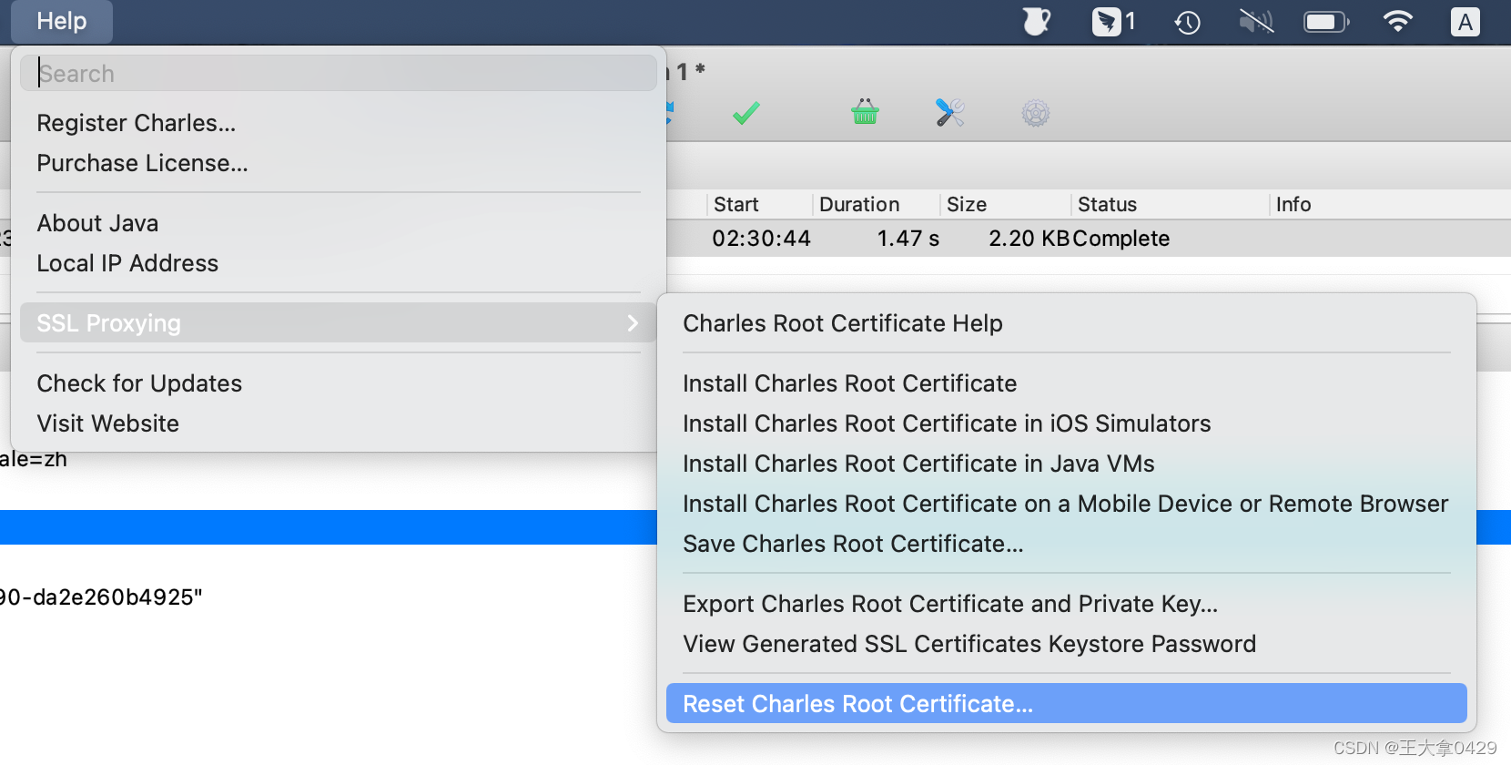Sort by the Info column header
Image resolution: width=1511 pixels, height=765 pixels.
point(1390,204)
